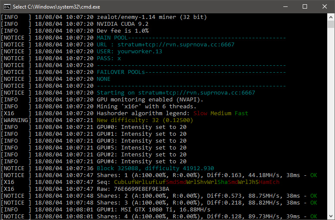Viewport: 335px width, 220px height.
Task: Click the green OK on Shares 1 line
Action: coord(313,175)
